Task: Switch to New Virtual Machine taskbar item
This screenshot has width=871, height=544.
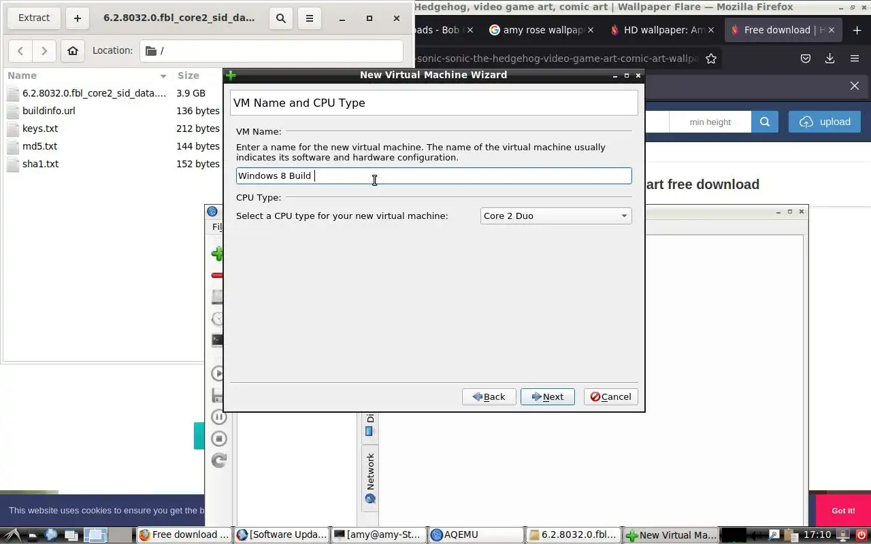Action: click(671, 535)
